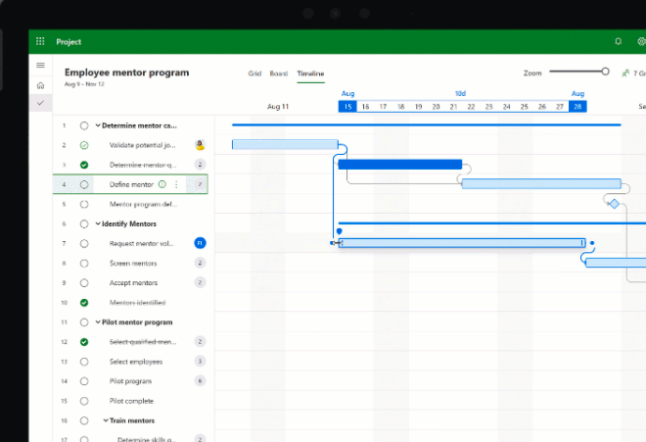This screenshot has width=646, height=442.
Task: Toggle the hamburger navigation menu
Action: (x=40, y=66)
